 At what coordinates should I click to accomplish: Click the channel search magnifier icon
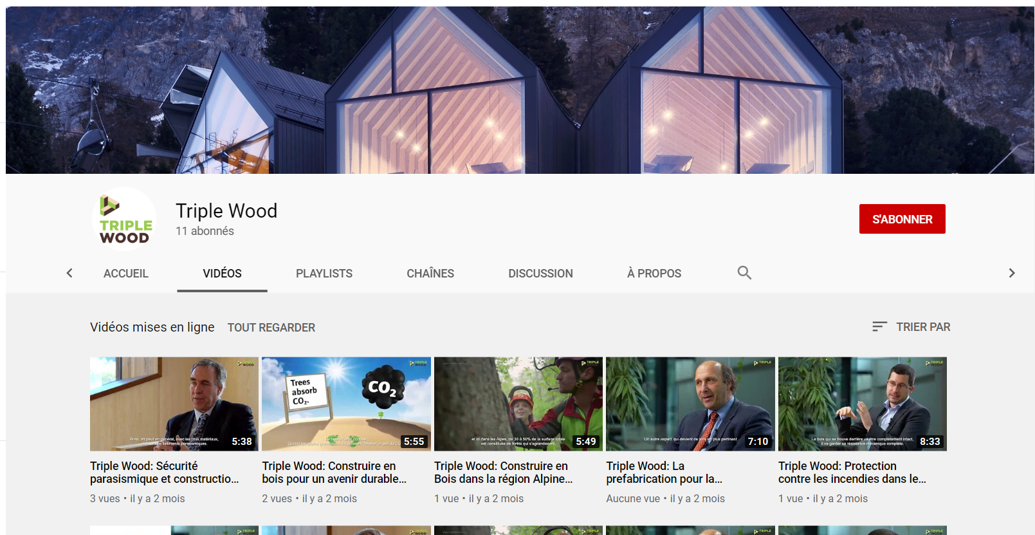(744, 273)
